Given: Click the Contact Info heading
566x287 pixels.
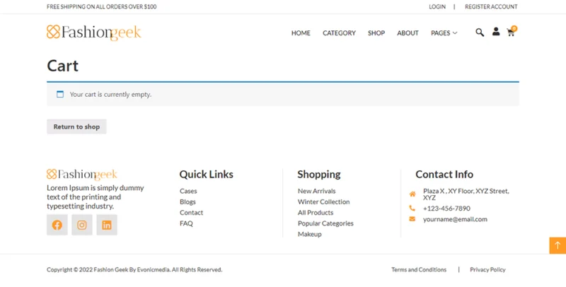Looking at the screenshot, I should click(444, 175).
